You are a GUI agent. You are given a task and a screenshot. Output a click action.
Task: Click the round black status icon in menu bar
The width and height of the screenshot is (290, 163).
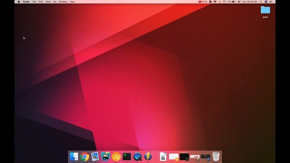(210, 2)
